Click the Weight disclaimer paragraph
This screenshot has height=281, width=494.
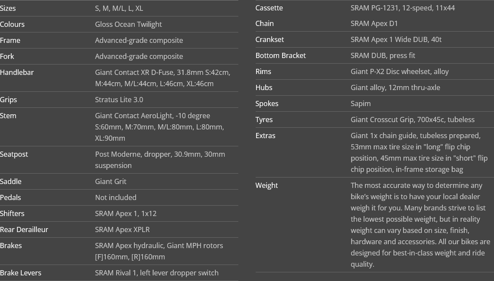coord(420,225)
